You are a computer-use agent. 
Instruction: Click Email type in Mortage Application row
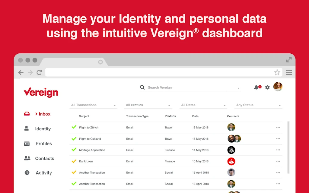point(130,150)
